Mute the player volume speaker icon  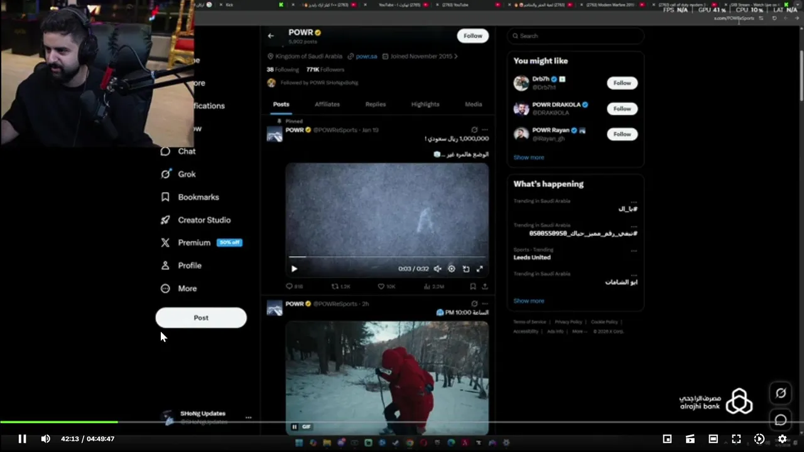45,439
